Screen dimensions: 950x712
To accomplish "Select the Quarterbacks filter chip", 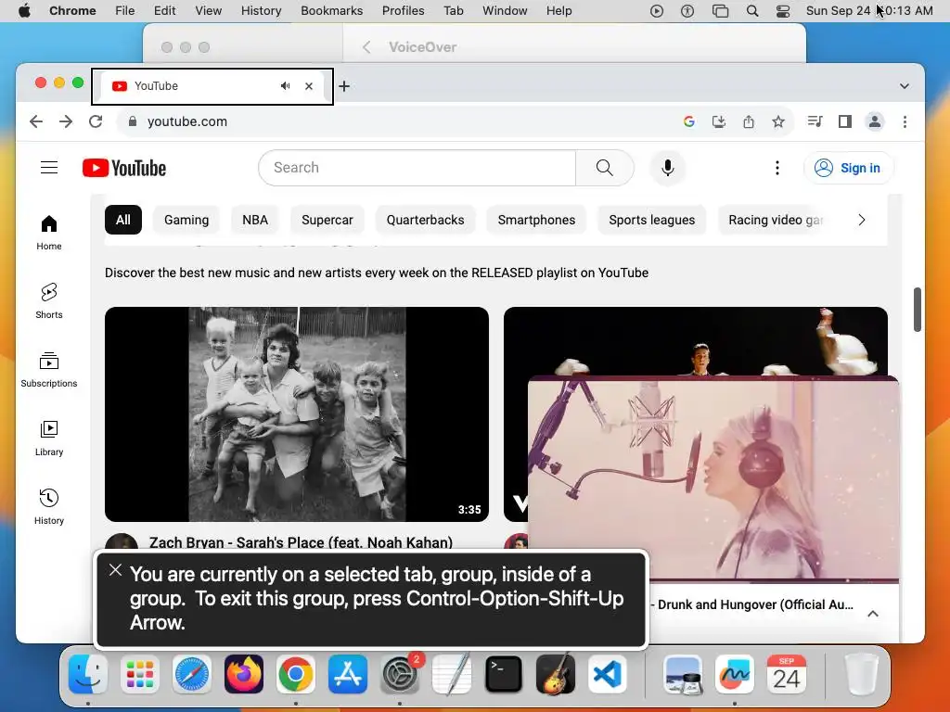I will click(x=425, y=220).
